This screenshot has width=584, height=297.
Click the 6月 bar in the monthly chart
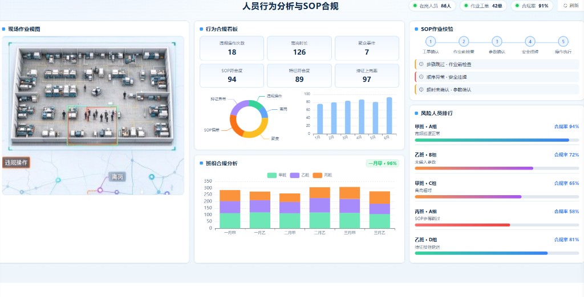[389, 115]
